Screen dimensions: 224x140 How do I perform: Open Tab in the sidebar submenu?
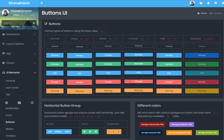point(8,94)
